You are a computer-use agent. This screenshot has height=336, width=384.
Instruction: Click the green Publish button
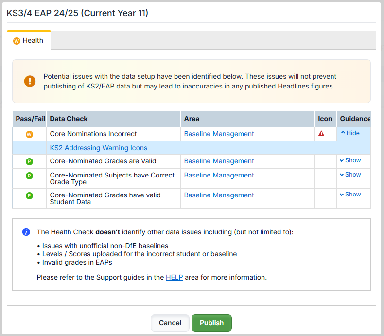tap(211, 323)
